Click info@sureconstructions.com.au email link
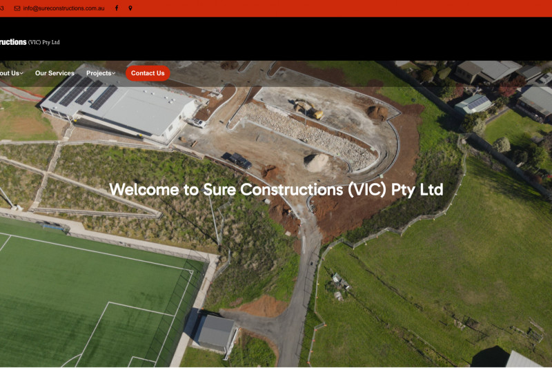552x368 pixels. (x=63, y=8)
